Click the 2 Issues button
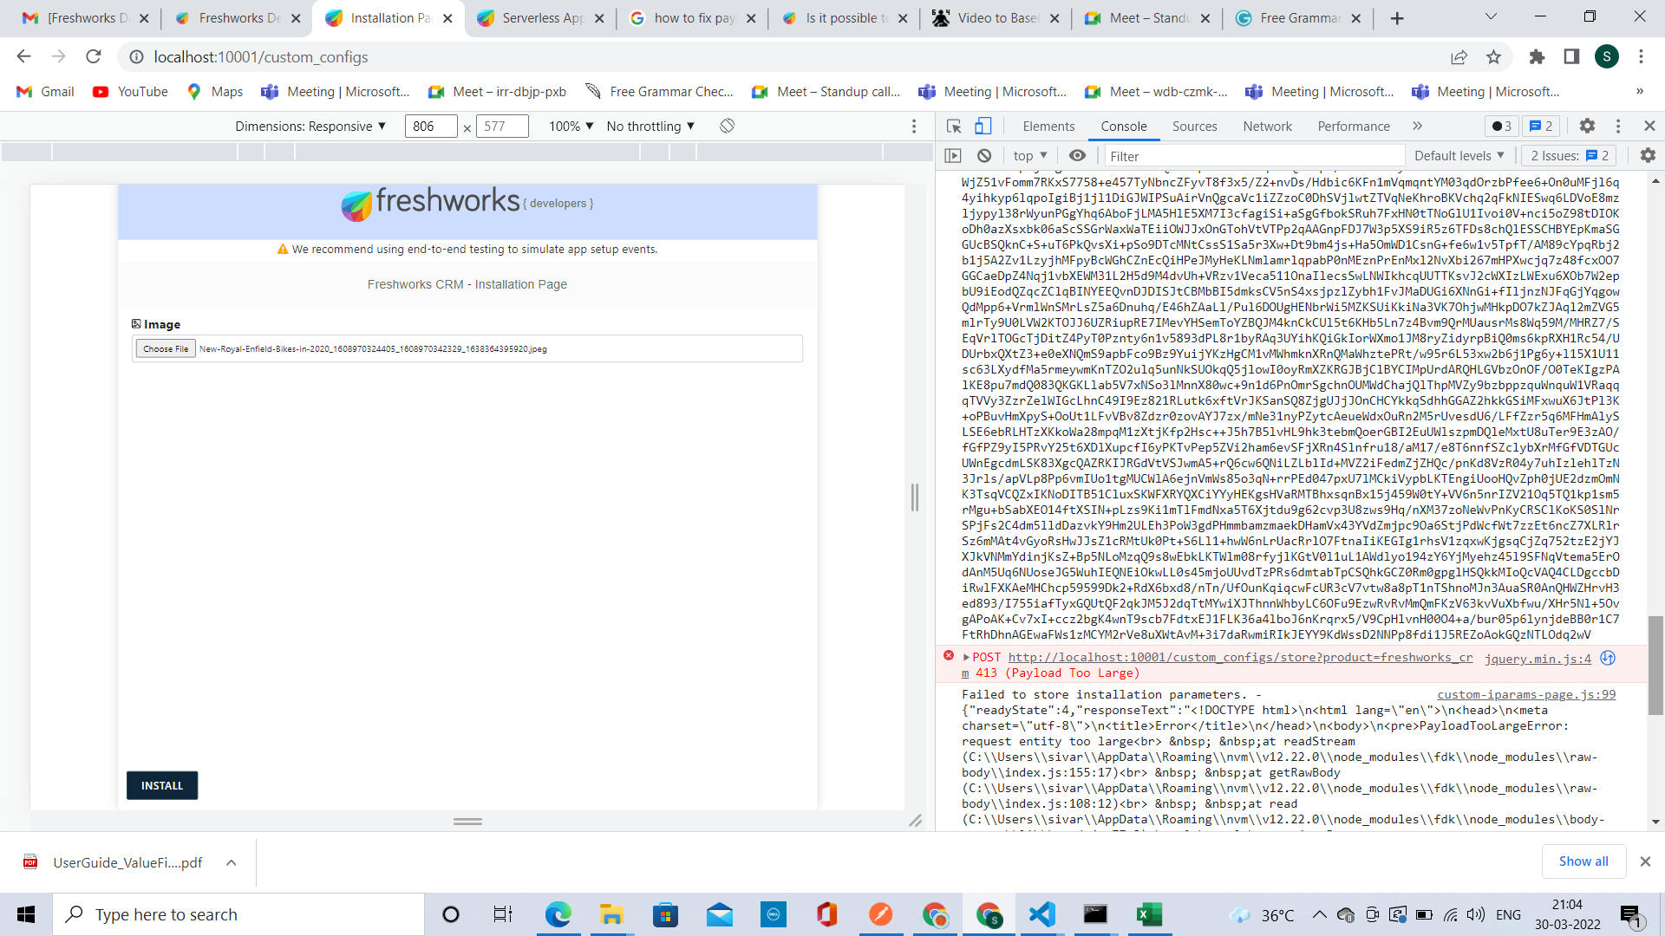This screenshot has width=1665, height=936. point(1569,156)
